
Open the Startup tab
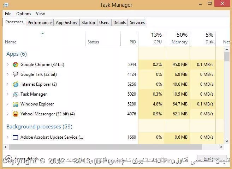pyautogui.click(x=88, y=22)
